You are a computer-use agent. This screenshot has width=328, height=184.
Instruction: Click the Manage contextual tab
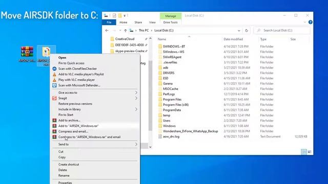171,16
